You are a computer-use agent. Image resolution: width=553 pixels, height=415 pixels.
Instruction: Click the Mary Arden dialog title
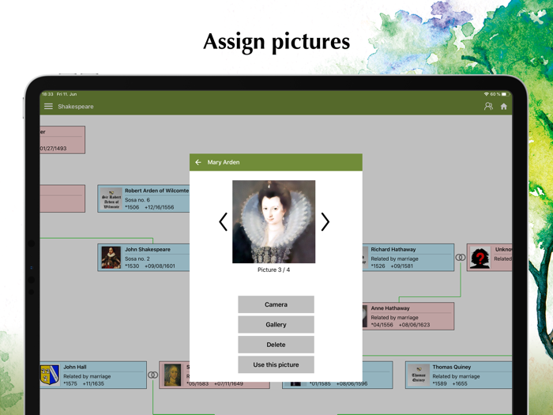pos(224,162)
